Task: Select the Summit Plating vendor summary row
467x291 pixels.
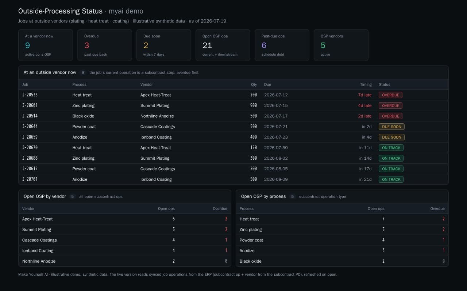Action: tap(125, 230)
